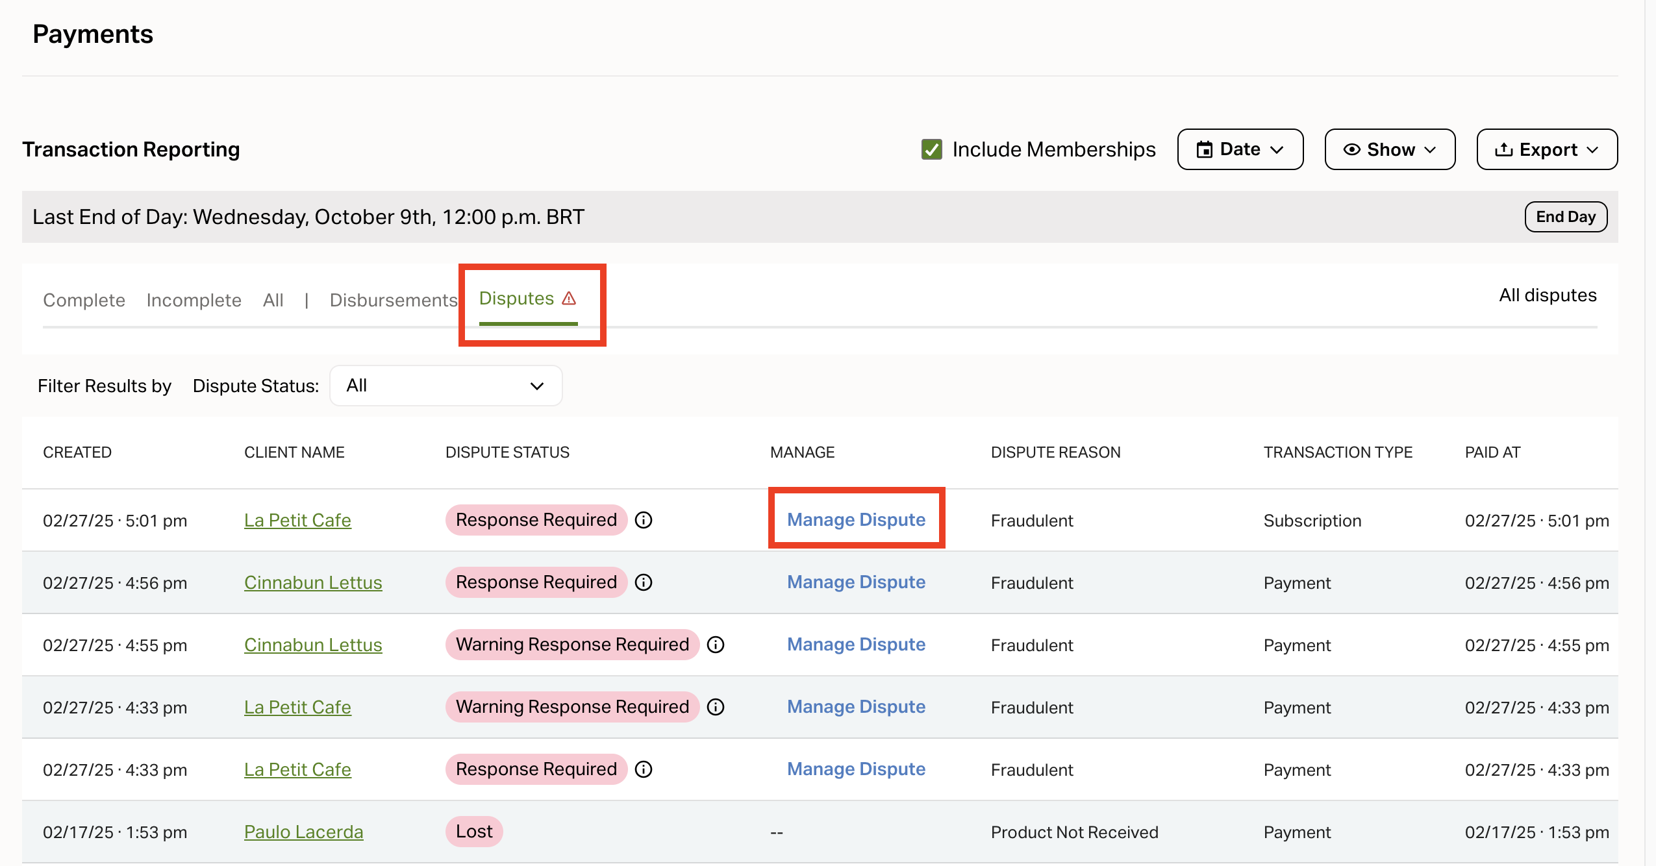
Task: Click the DISPUTE REASON column header
Action: pyautogui.click(x=1055, y=452)
